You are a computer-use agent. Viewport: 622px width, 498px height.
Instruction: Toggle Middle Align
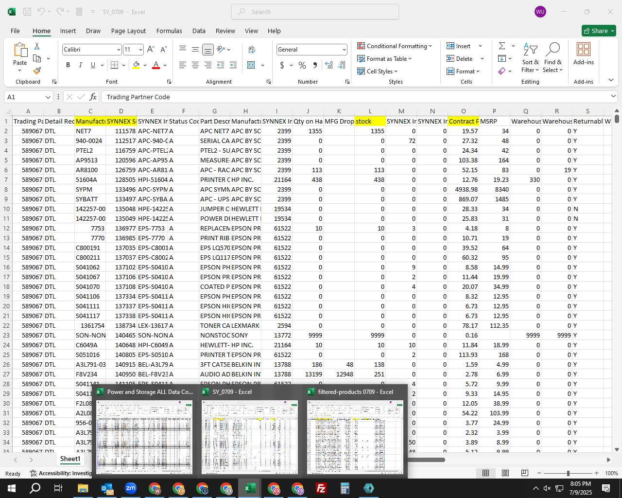(195, 49)
